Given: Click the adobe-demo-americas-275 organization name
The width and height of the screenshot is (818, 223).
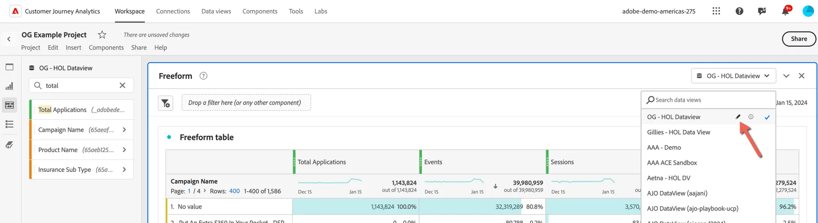Looking at the screenshot, I should tap(659, 11).
